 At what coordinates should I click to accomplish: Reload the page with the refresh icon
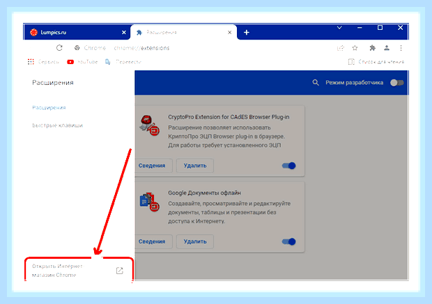(59, 48)
